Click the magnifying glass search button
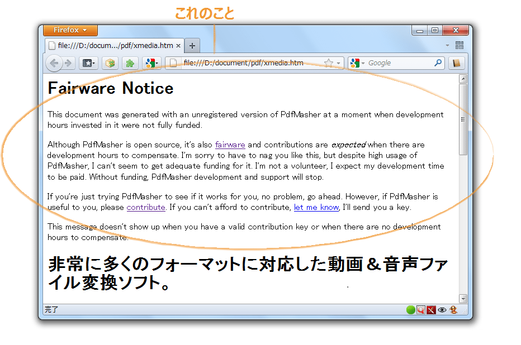The image size is (521, 345). coord(438,63)
